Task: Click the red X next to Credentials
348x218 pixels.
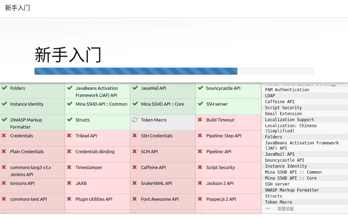Action: click(x=4, y=136)
